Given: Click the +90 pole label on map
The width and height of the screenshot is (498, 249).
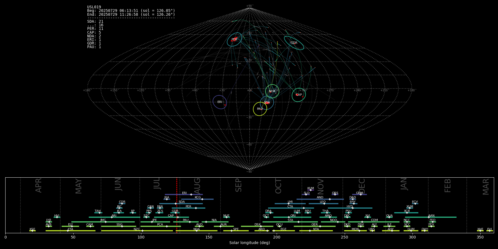Looking at the screenshot, I should pyautogui.click(x=249, y=6).
